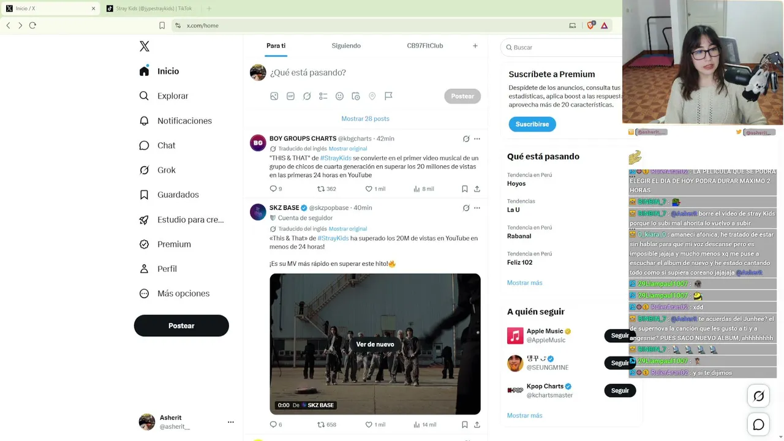Image resolution: width=784 pixels, height=441 pixels.
Task: Open more options on BOY GROUPS CHARTS post
Action: pyautogui.click(x=477, y=139)
